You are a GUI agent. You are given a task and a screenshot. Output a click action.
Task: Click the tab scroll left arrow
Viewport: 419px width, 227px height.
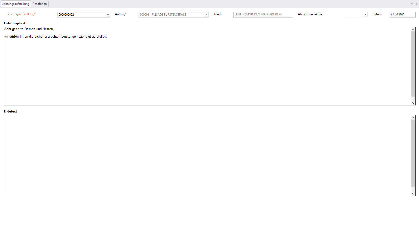click(412, 4)
